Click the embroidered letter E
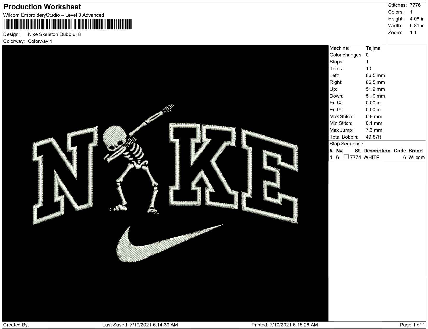 click(x=270, y=176)
